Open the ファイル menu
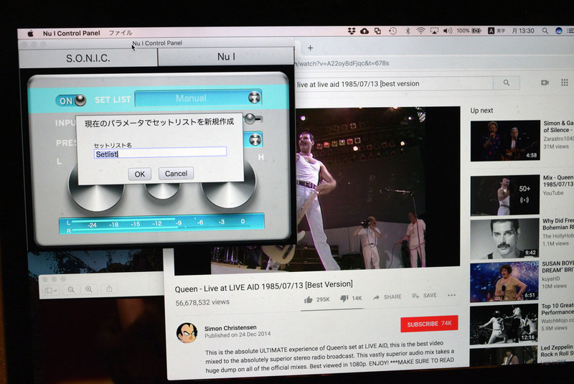Image resolution: width=574 pixels, height=384 pixels. click(x=121, y=32)
